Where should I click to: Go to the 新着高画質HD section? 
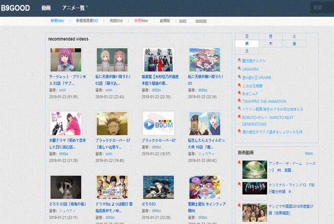pos(87,21)
